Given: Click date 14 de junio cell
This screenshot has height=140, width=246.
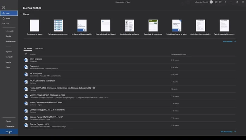Looking at the screenshot, I should pos(175,82).
